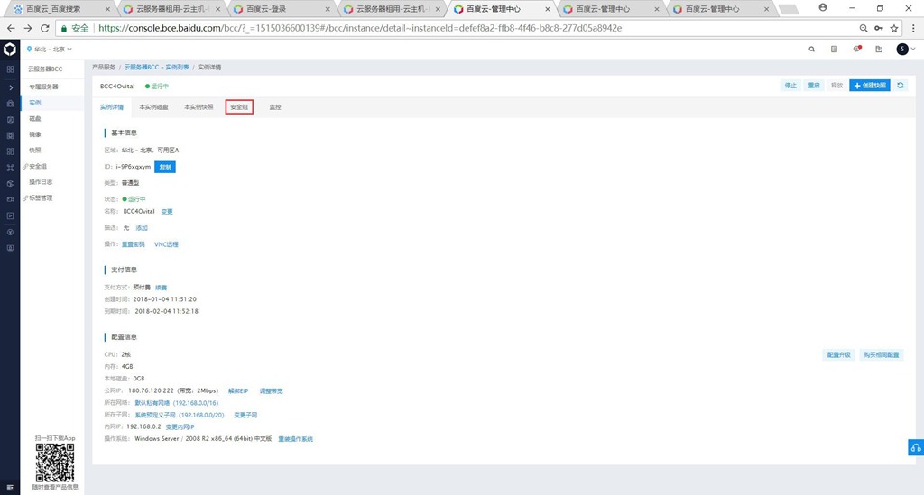Select 磁盘 in the left menu

[x=35, y=118]
